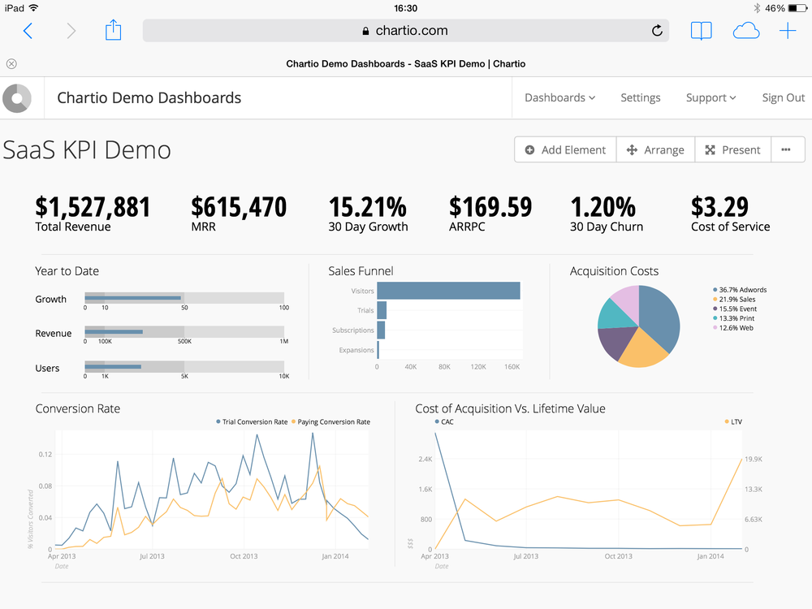Click the orange Sales pie slice
The image size is (812, 609).
pos(643,349)
